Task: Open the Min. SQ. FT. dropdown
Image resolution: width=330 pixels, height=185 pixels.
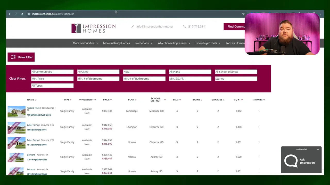Action: [x=190, y=79]
